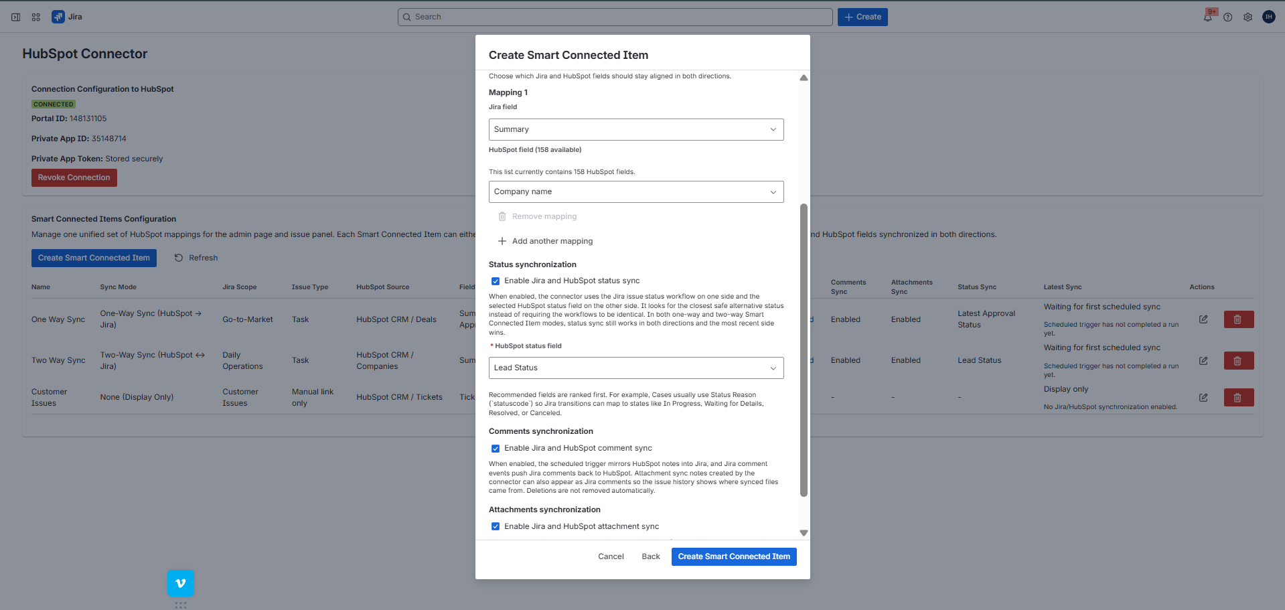Click the Jira logo in top bar
The image size is (1285, 610).
(x=58, y=17)
